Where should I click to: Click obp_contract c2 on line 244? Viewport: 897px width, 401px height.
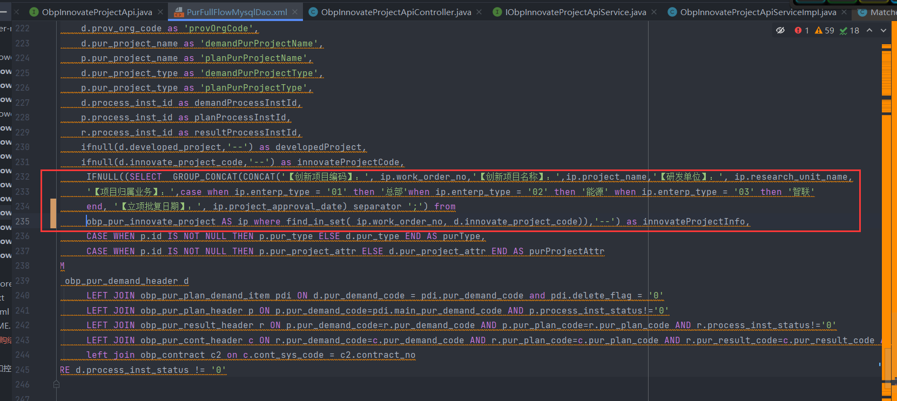click(181, 355)
